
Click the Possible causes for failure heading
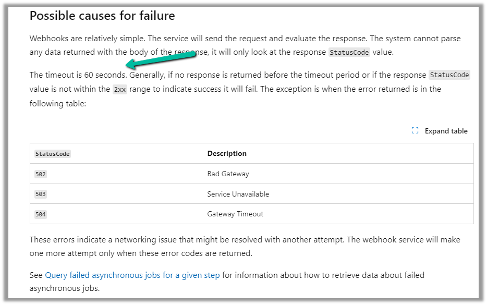pyautogui.click(x=102, y=16)
